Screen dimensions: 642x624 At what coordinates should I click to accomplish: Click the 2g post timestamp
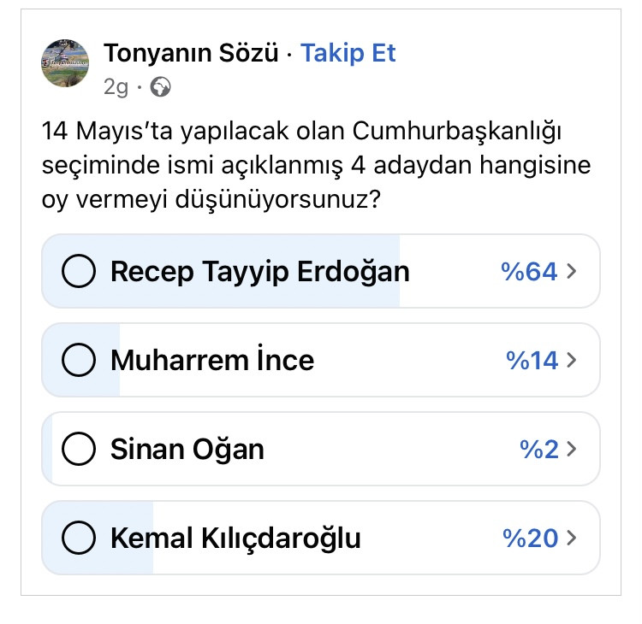coord(116,87)
